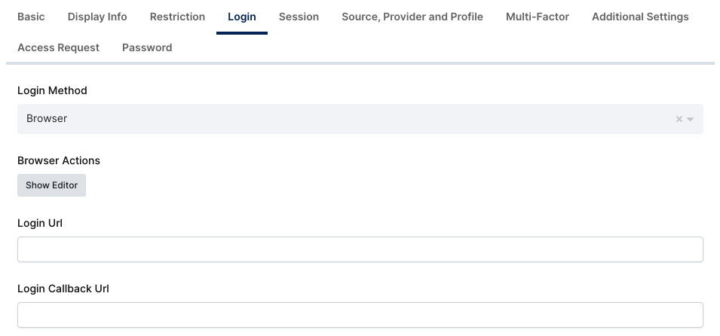The height and width of the screenshot is (336, 720).
Task: Expand the Login Method dropdown arrow
Action: (x=690, y=119)
